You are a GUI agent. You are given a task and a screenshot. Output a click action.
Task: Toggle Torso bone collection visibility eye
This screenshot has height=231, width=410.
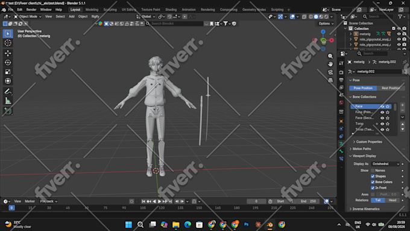coord(382,124)
